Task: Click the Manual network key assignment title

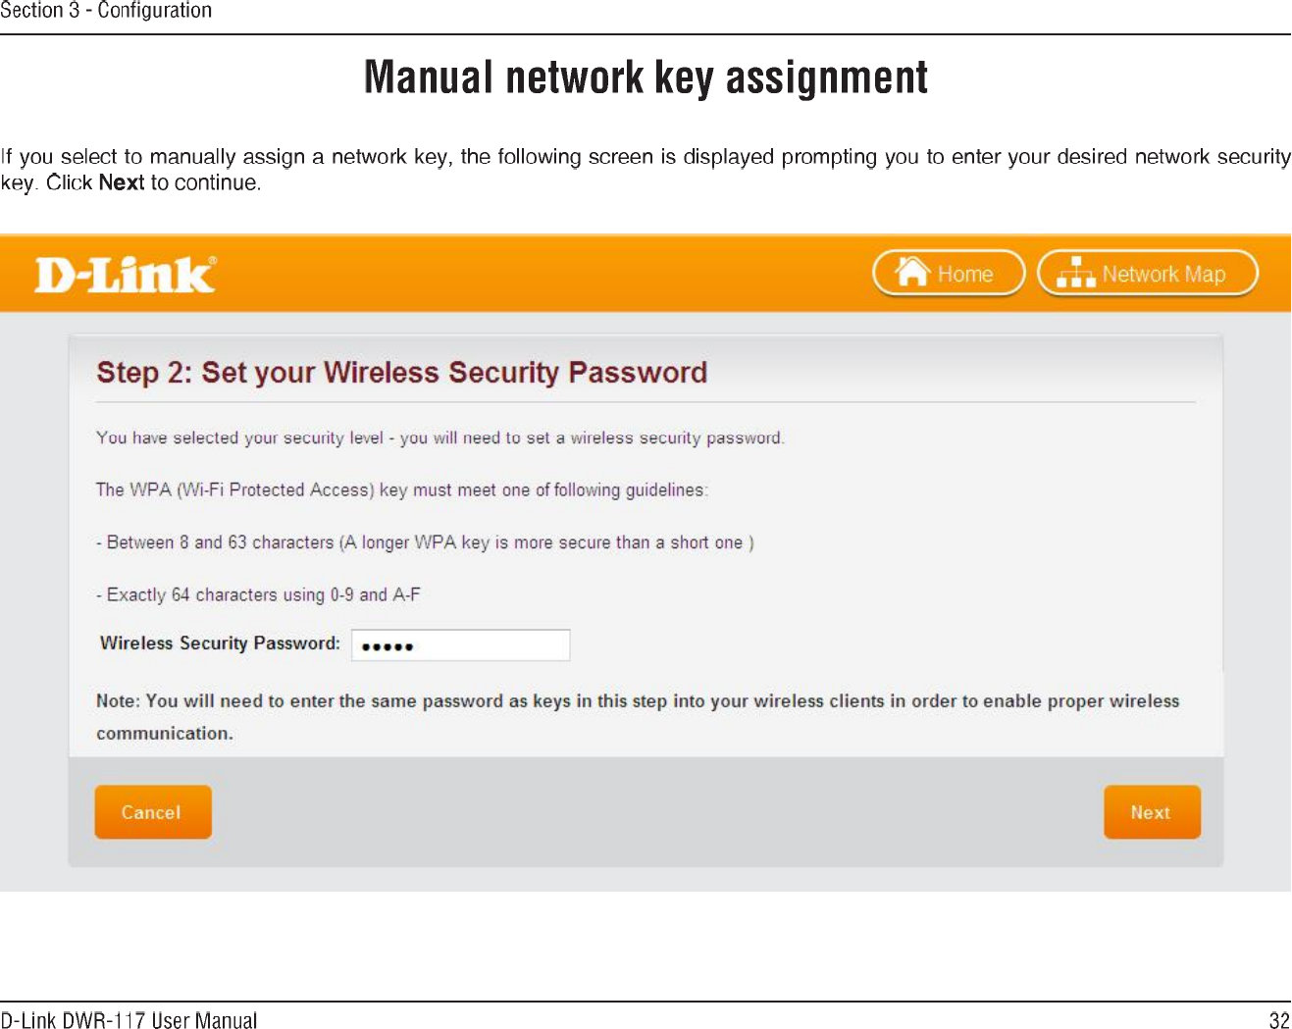Action: coord(646,78)
